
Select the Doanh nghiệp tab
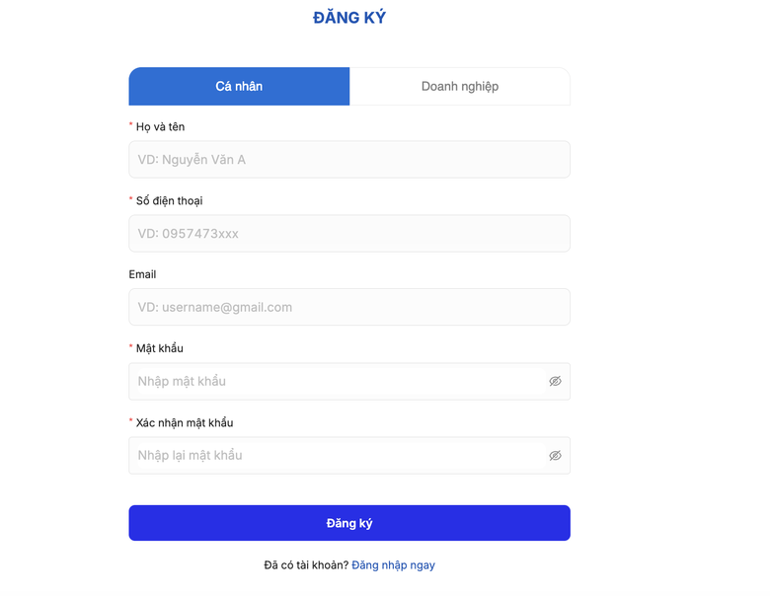(x=460, y=86)
